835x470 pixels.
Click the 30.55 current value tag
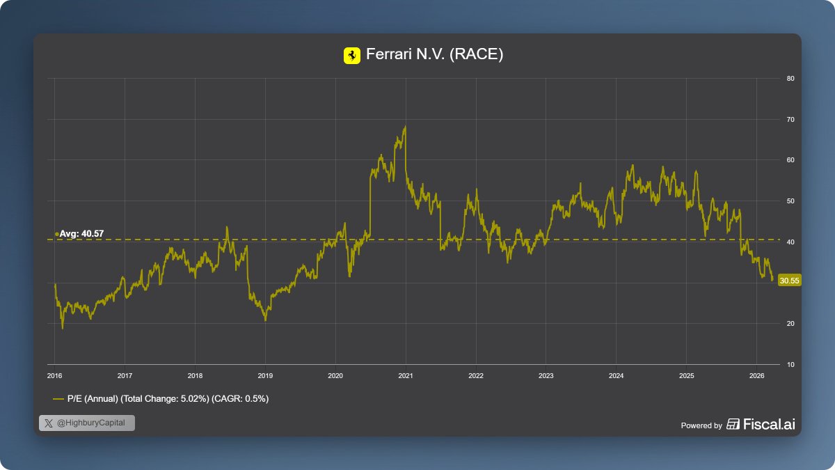(789, 281)
